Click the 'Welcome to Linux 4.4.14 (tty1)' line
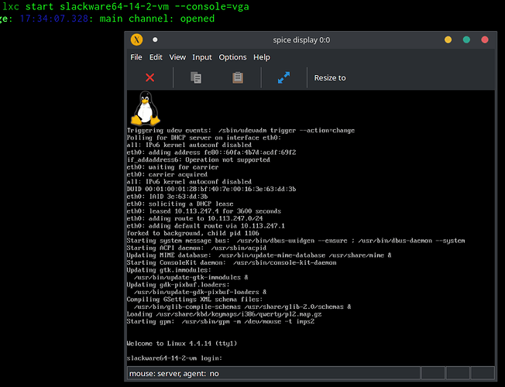Viewport: 505px width, 387px height. click(182, 344)
